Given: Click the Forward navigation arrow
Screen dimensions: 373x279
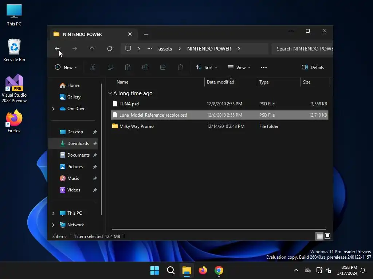Looking at the screenshot, I should click(x=74, y=49).
